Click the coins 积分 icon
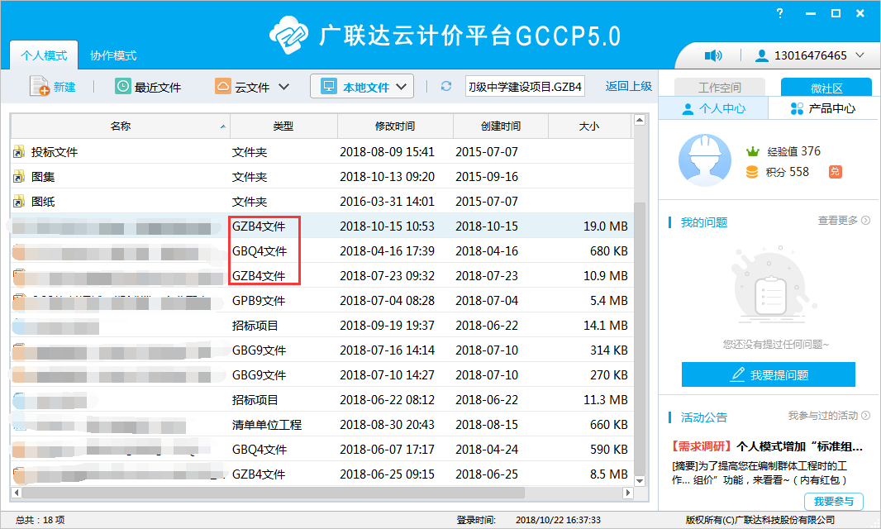The image size is (881, 529). click(752, 172)
